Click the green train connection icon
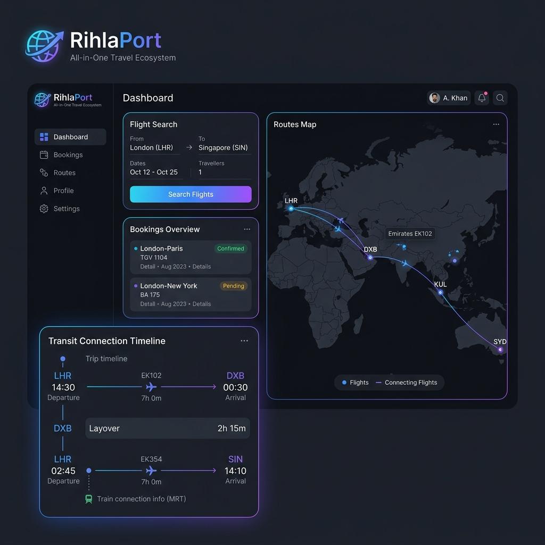The height and width of the screenshot is (545, 545). [89, 499]
